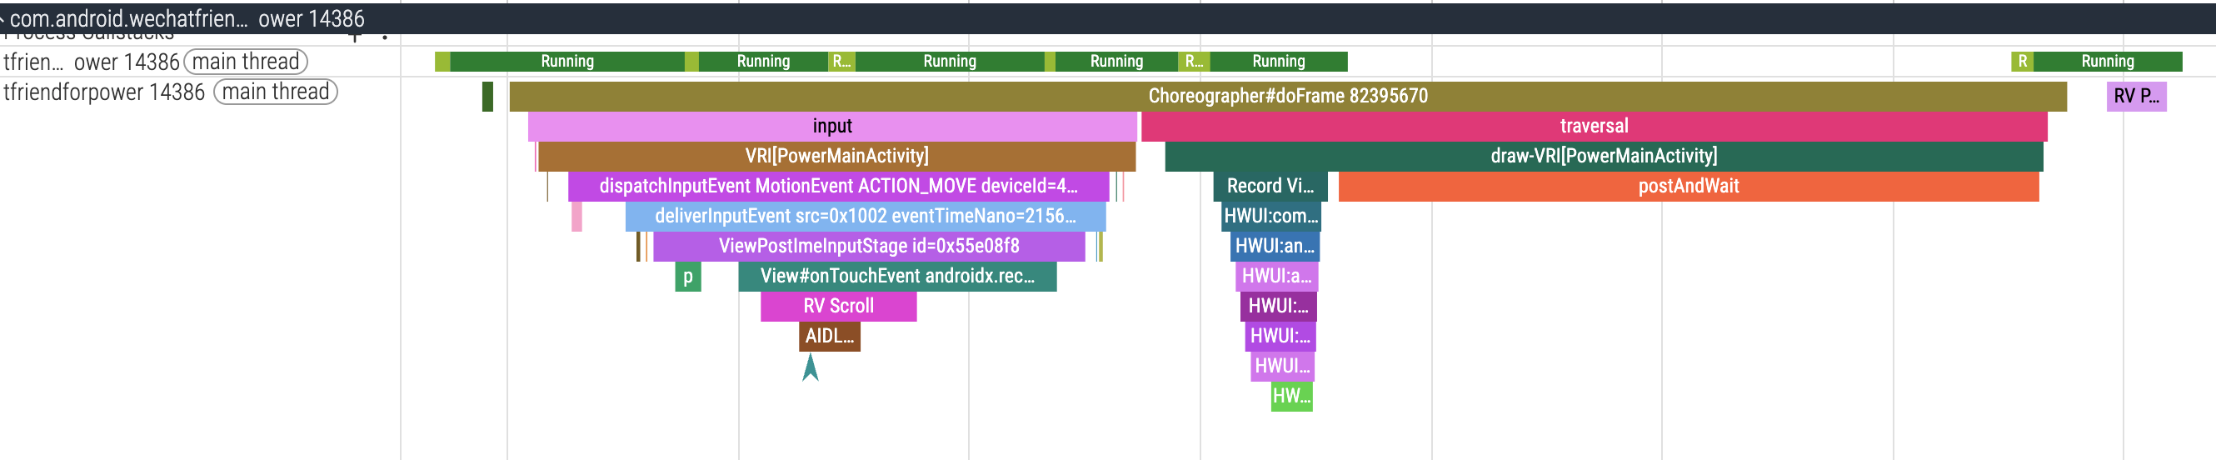Screen dimensions: 2216x460
Task: Select the draw-VRI[PowerMainActivity] slice
Action: click(1603, 157)
